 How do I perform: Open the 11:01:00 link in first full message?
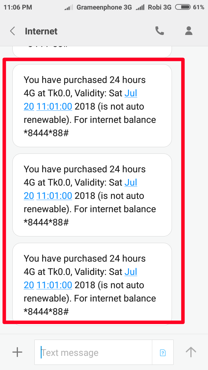(x=54, y=107)
